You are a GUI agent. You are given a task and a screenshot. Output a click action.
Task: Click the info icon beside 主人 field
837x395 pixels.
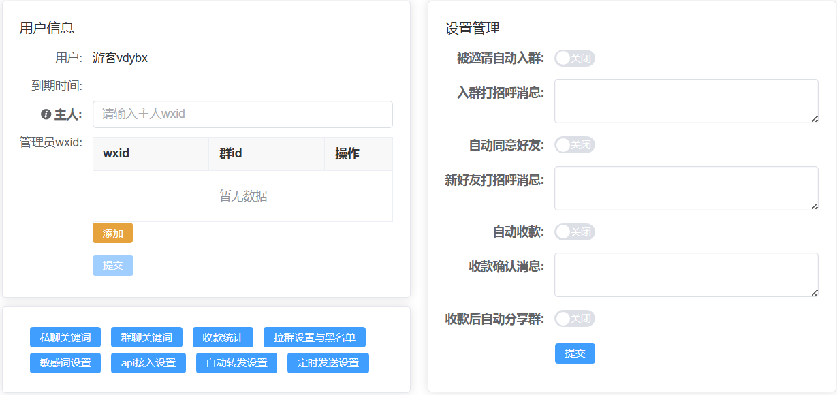pyautogui.click(x=45, y=114)
